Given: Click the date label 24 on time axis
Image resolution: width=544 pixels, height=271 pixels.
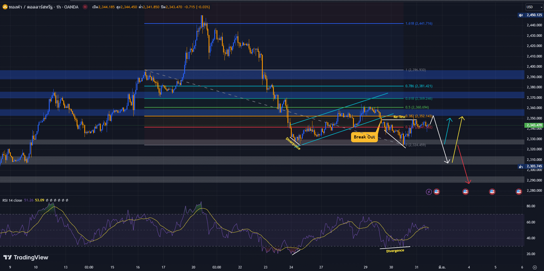Looking at the screenshot, I should click(x=291, y=267).
